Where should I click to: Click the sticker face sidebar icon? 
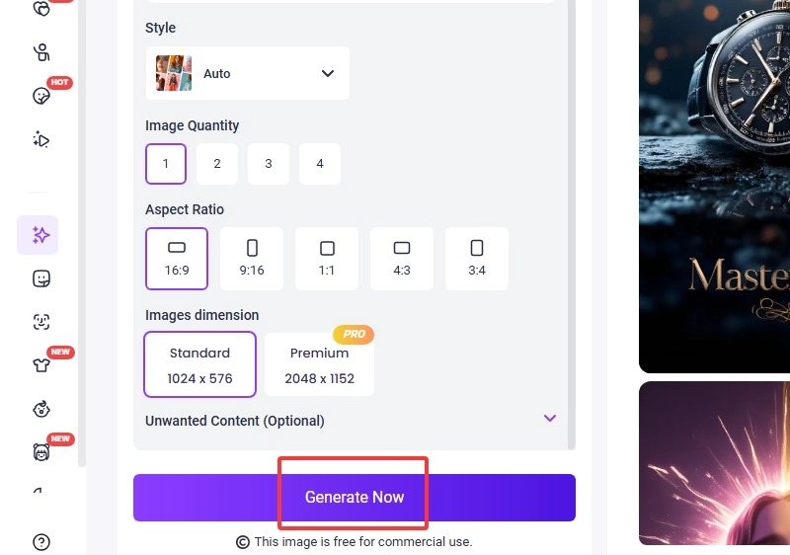click(x=40, y=278)
